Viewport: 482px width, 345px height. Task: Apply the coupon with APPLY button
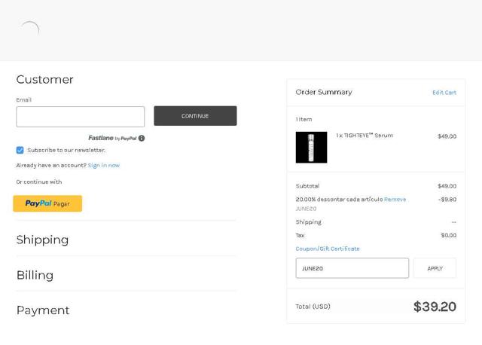tap(435, 268)
